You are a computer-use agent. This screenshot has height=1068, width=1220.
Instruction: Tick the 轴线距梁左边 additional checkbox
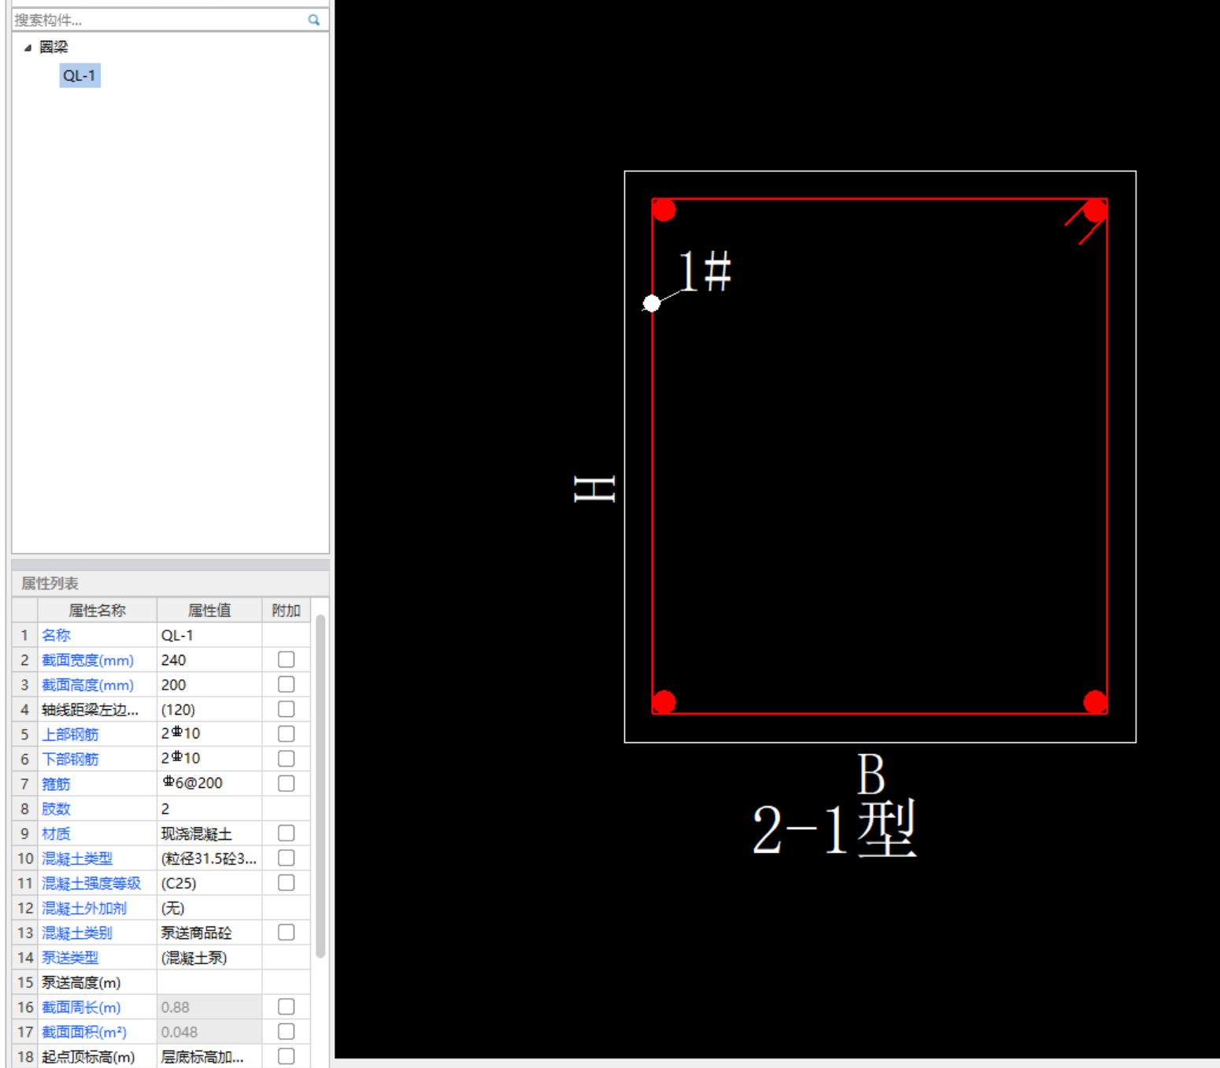tap(287, 709)
